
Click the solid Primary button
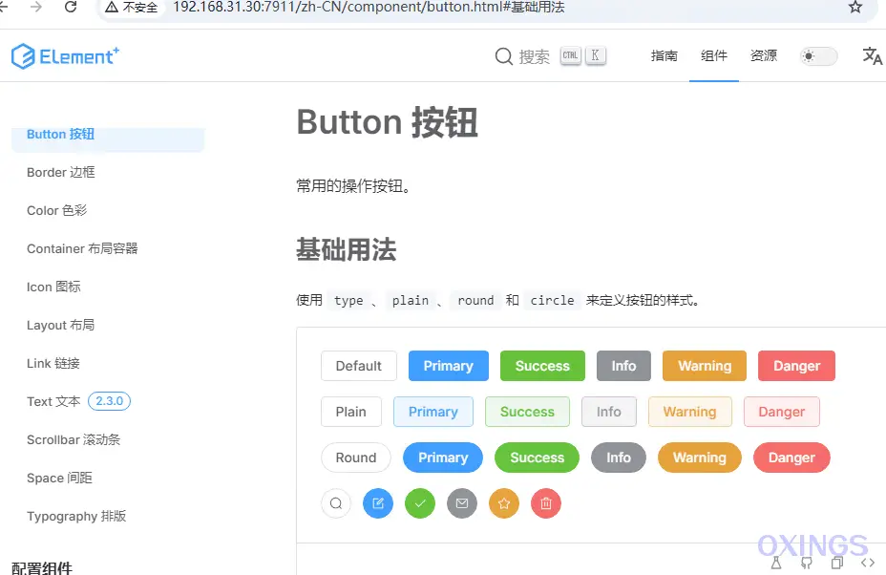coord(449,366)
